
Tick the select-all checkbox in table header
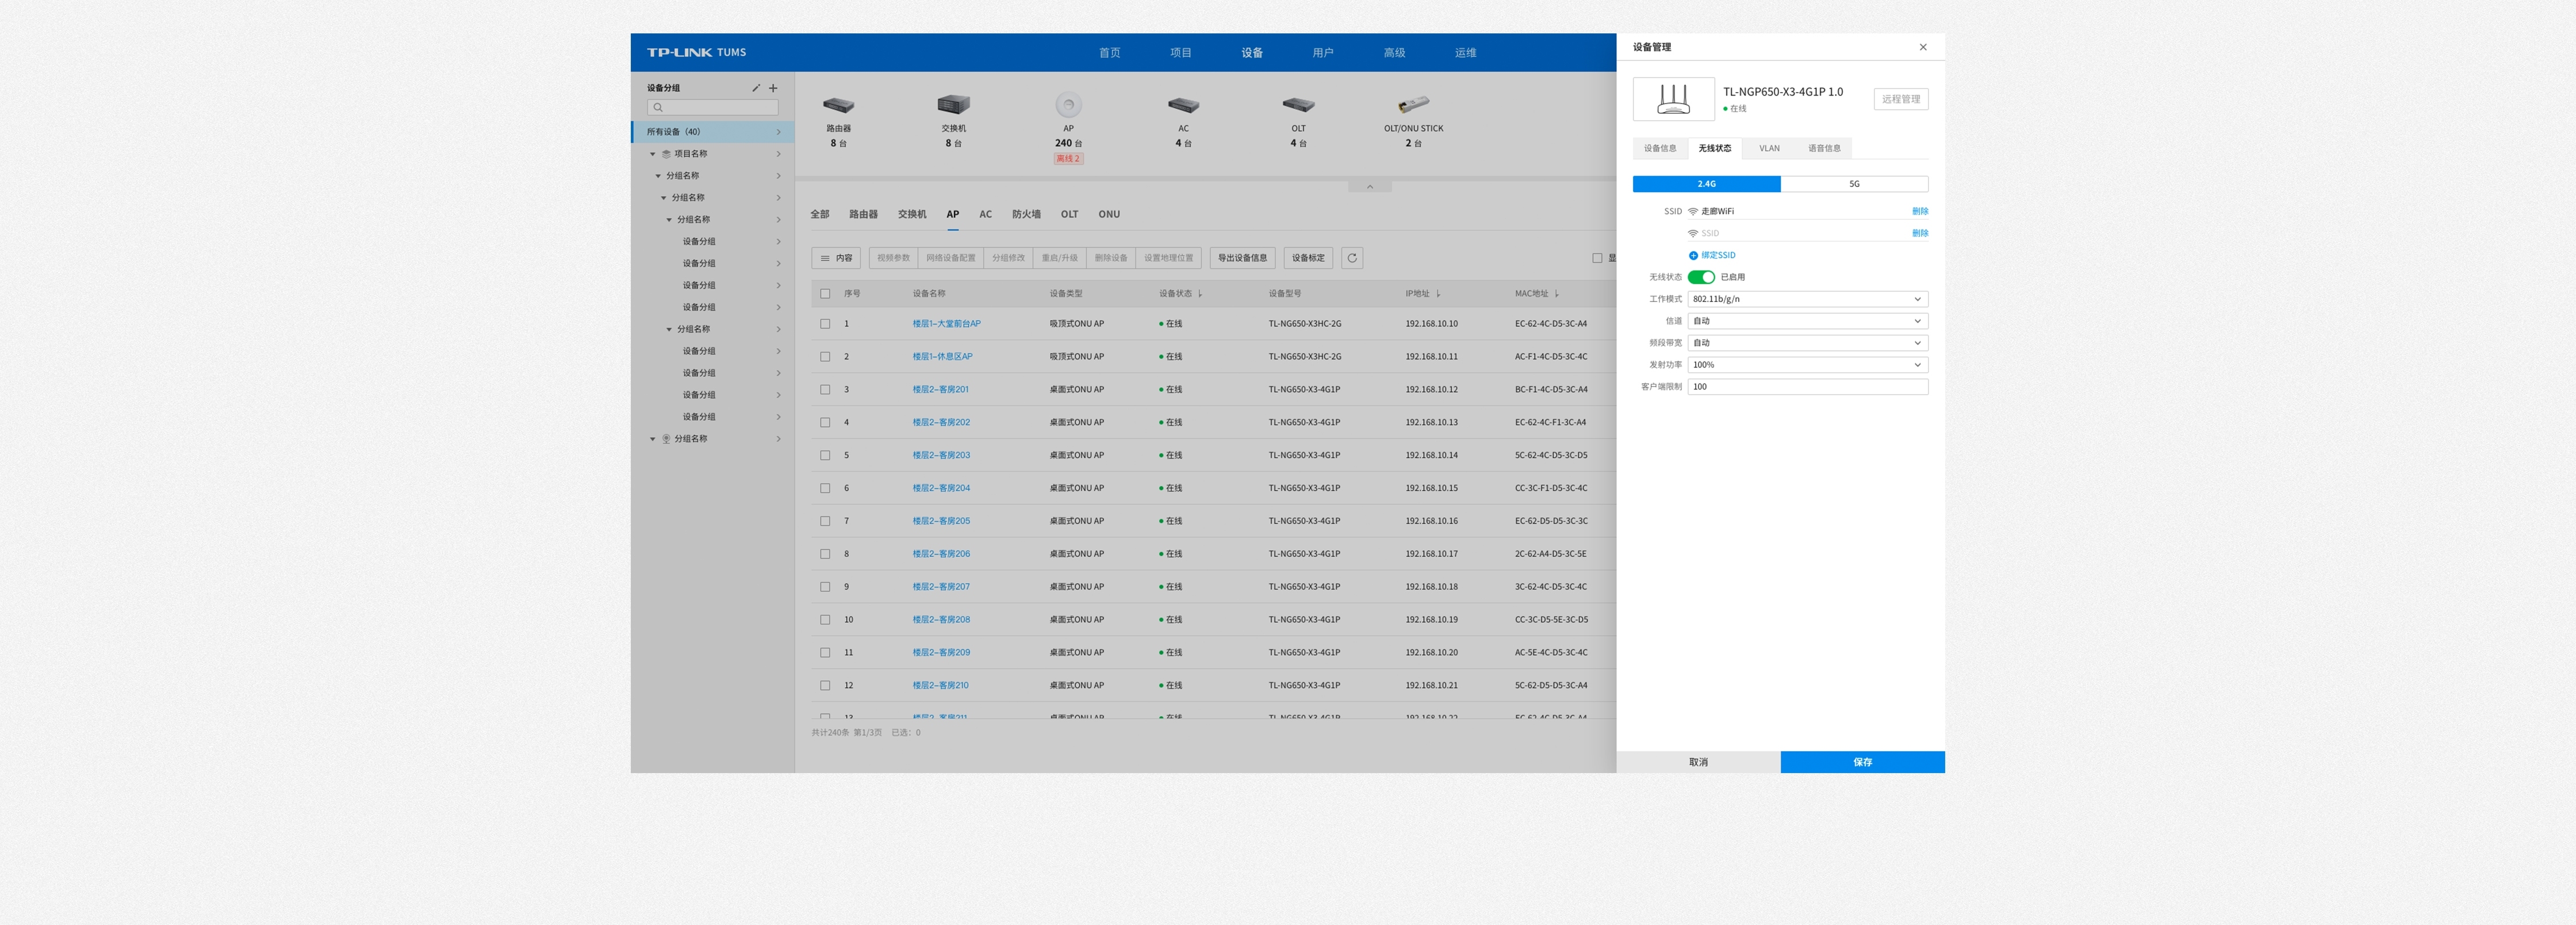pos(825,294)
